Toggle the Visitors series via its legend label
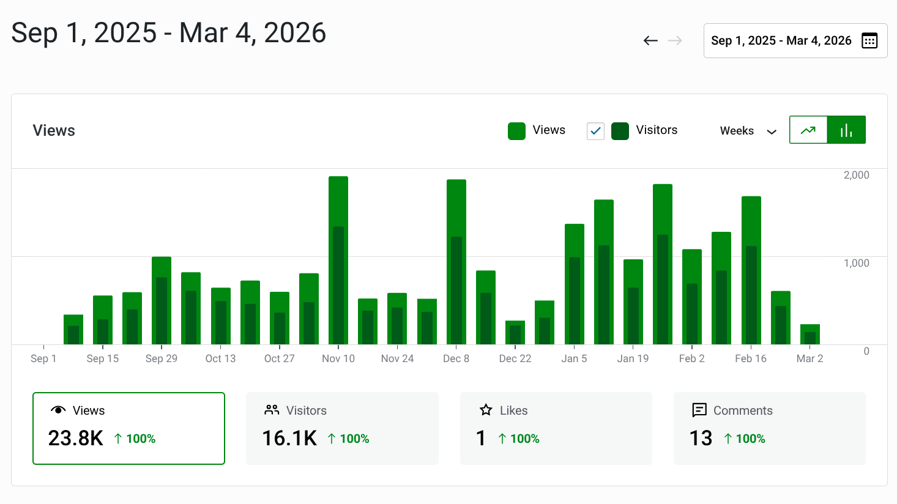Image resolution: width=897 pixels, height=504 pixels. pos(656,130)
